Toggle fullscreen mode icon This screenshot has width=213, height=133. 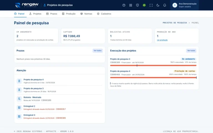pyautogui.click(x=151, y=5)
